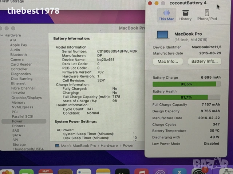Click the Cell Revision value 3241
The image size is (233, 174).
(x=102, y=80)
